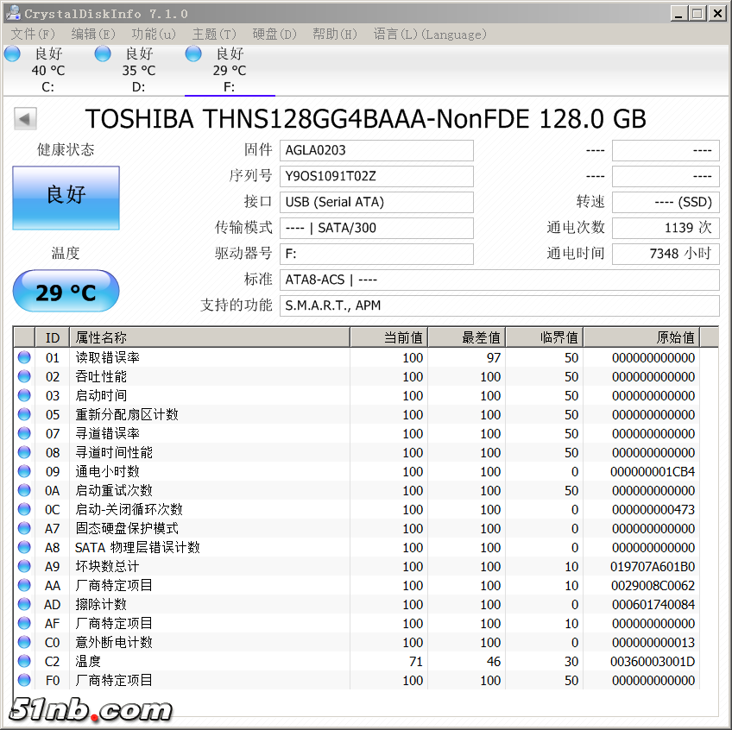
Task: Click the 29 °C temperature button
Action: click(x=66, y=292)
